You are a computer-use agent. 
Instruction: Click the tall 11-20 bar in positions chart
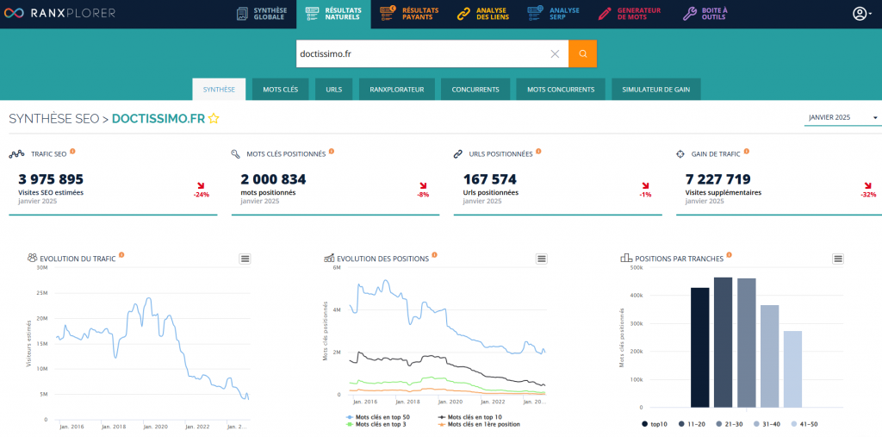point(724,342)
